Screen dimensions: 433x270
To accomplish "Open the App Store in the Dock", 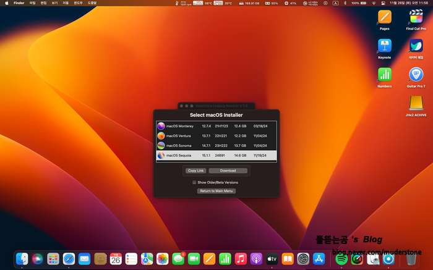I will [x=319, y=259].
